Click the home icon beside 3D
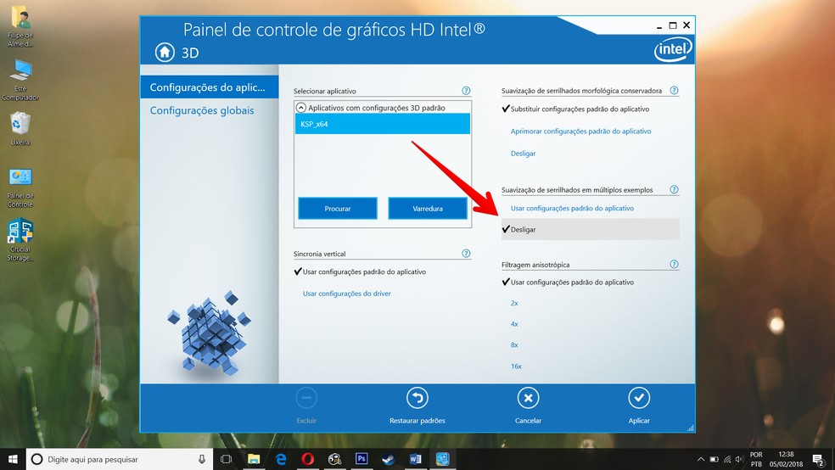The image size is (835, 470). point(165,52)
